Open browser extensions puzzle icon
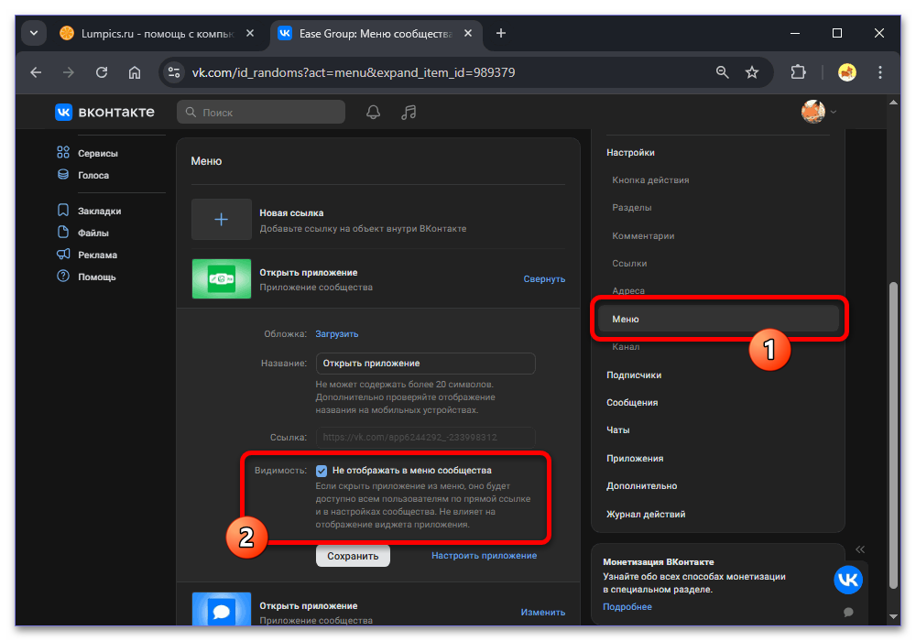The height and width of the screenshot is (641, 916). coord(798,72)
